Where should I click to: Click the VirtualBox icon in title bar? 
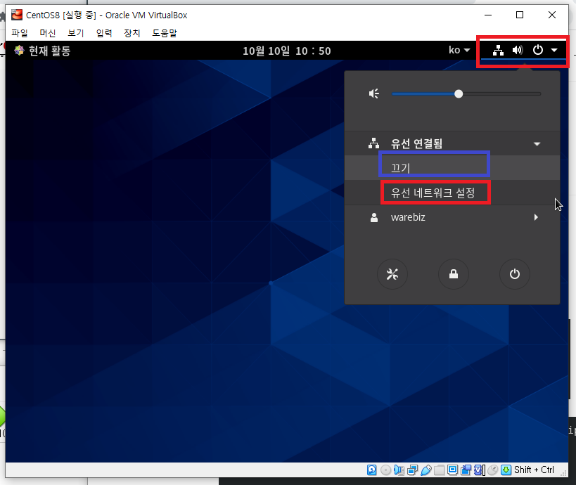(x=17, y=15)
